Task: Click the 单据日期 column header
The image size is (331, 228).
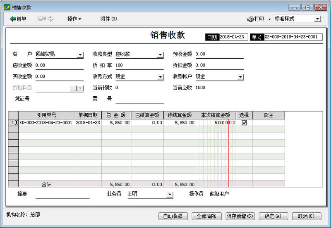Action: [88, 115]
